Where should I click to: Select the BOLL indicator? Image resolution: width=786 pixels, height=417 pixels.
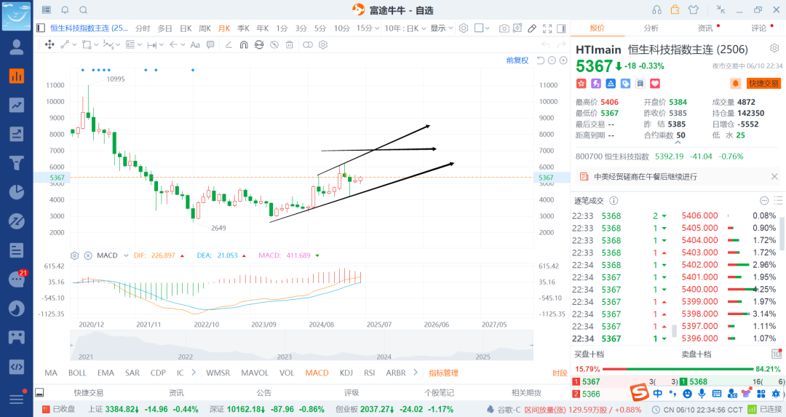tap(77, 373)
